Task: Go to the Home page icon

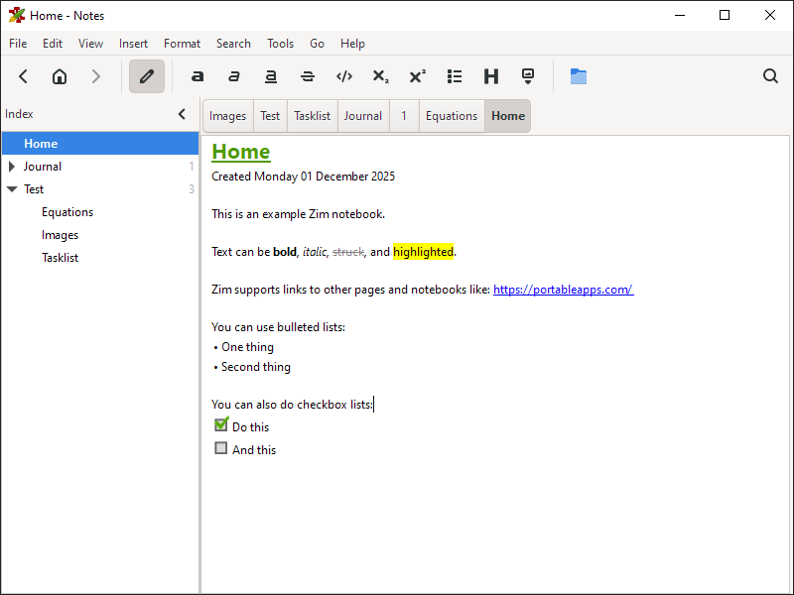Action: click(60, 76)
